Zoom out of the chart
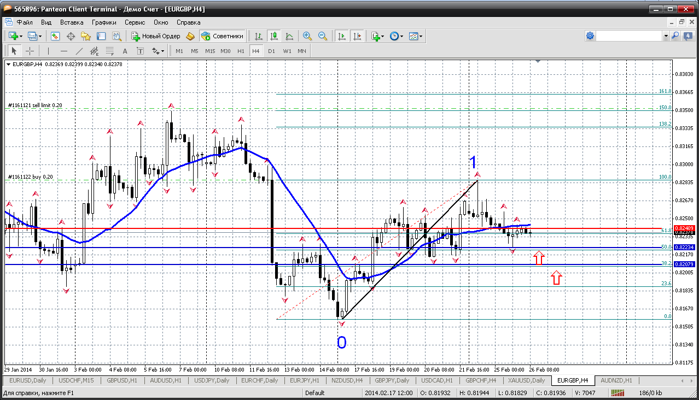This screenshot has width=699, height=400. (x=323, y=36)
